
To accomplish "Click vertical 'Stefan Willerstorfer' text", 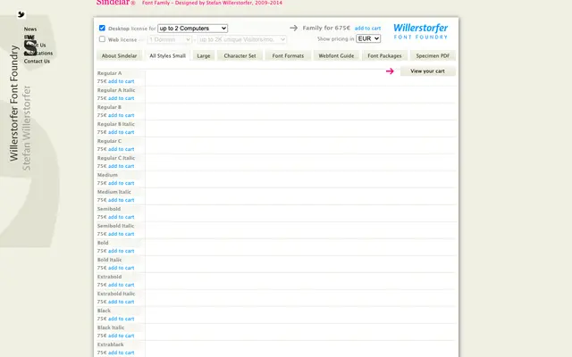I will (x=26, y=129).
